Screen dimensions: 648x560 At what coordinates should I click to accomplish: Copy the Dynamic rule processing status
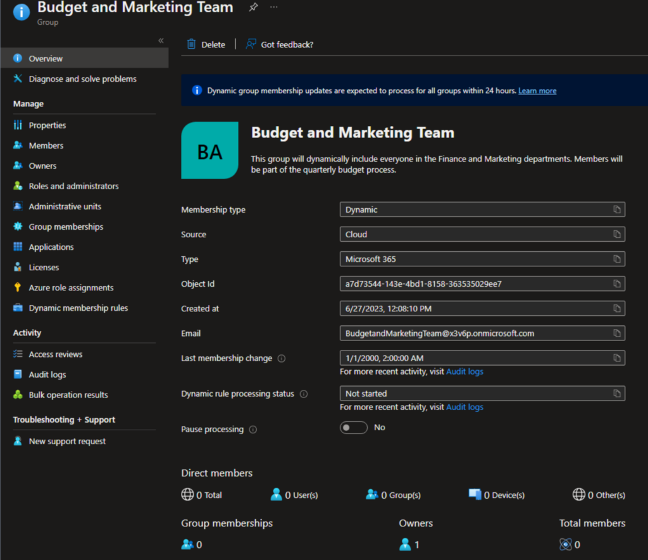(x=616, y=394)
